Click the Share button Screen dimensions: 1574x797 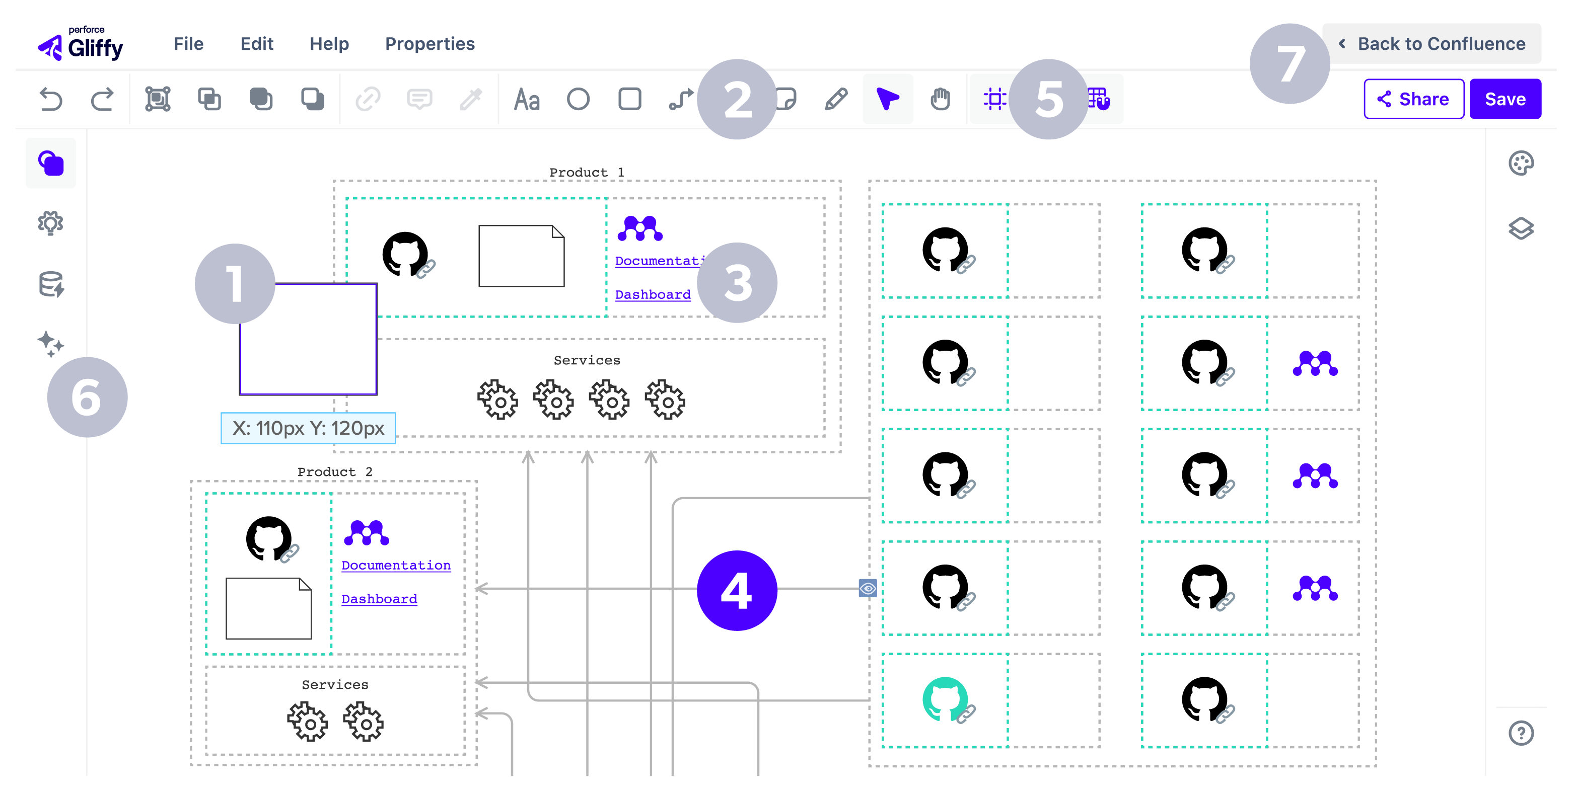pyautogui.click(x=1413, y=99)
